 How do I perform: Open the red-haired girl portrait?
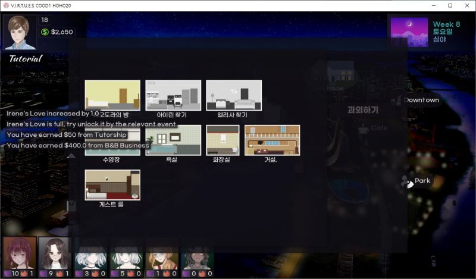pyautogui.click(x=20, y=253)
